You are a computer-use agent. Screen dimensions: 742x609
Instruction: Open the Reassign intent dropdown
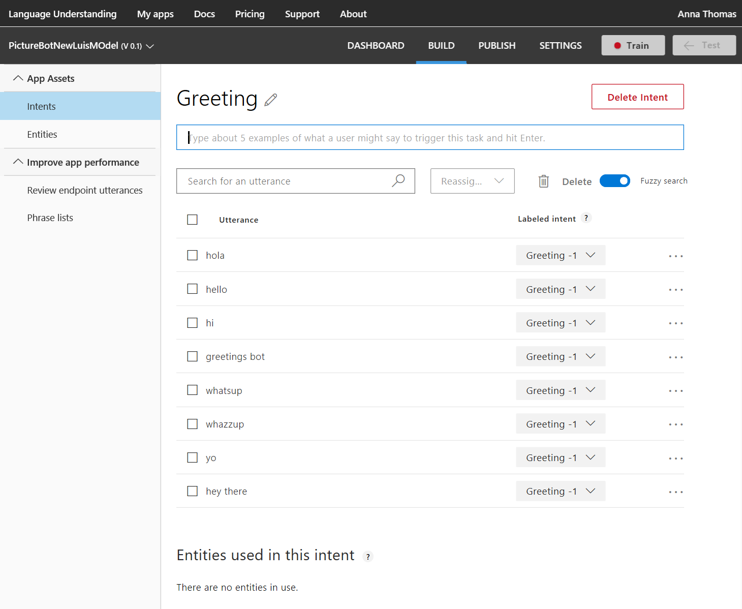click(x=473, y=181)
